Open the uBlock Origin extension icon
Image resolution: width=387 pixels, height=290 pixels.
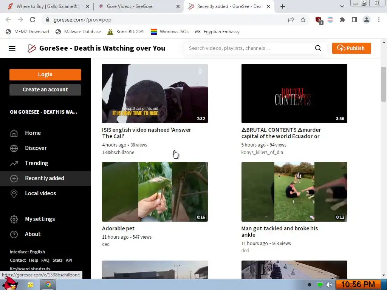tap(319, 20)
